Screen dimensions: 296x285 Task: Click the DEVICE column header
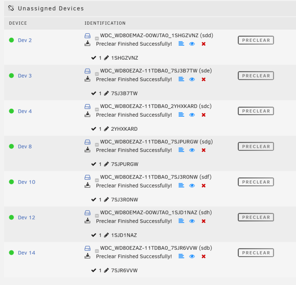click(x=18, y=23)
